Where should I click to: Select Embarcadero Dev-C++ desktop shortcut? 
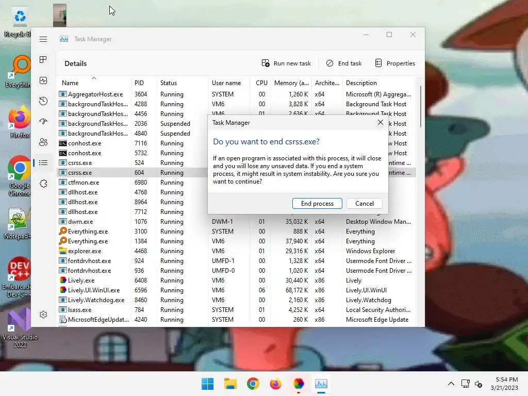17,277
